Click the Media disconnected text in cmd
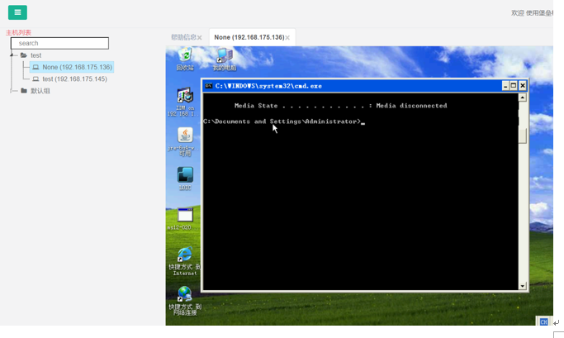Image resolution: width=564 pixels, height=338 pixels. (x=411, y=106)
